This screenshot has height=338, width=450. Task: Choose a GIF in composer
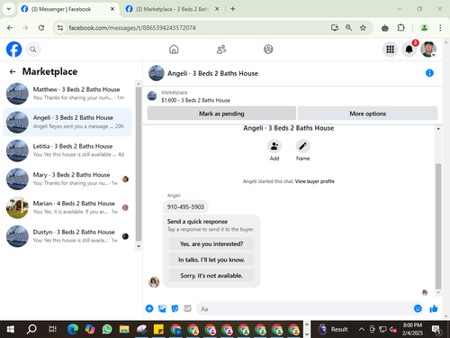tap(187, 308)
